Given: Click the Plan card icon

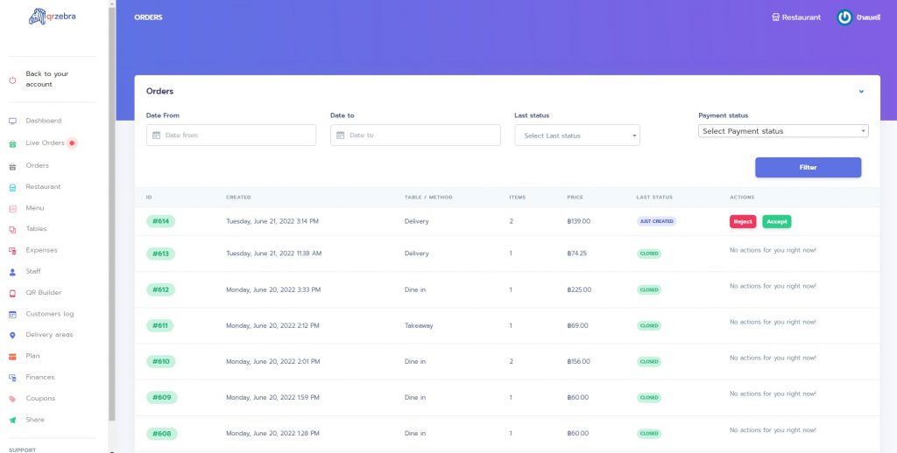Looking at the screenshot, I should pos(12,357).
